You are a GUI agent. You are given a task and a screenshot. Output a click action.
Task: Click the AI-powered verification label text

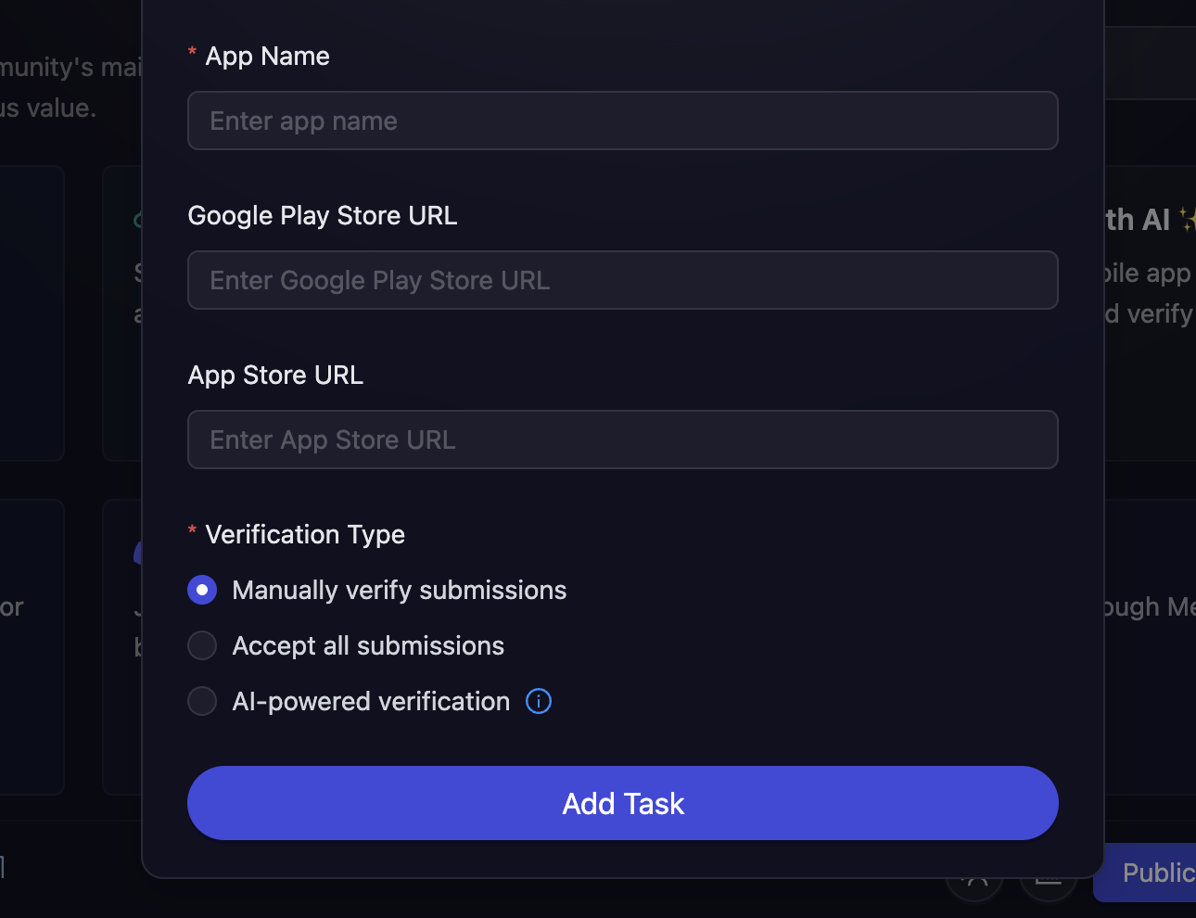[371, 701]
